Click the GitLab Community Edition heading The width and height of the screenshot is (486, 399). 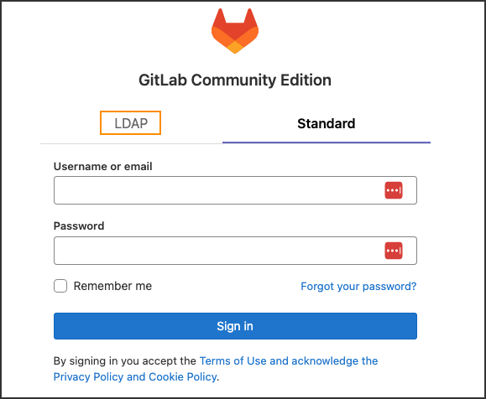click(x=235, y=80)
